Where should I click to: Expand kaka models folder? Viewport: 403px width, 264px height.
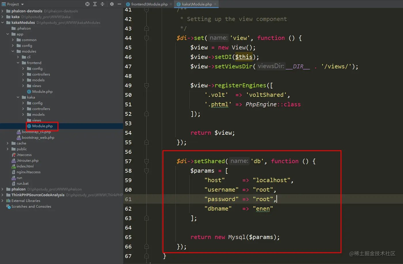(23, 115)
